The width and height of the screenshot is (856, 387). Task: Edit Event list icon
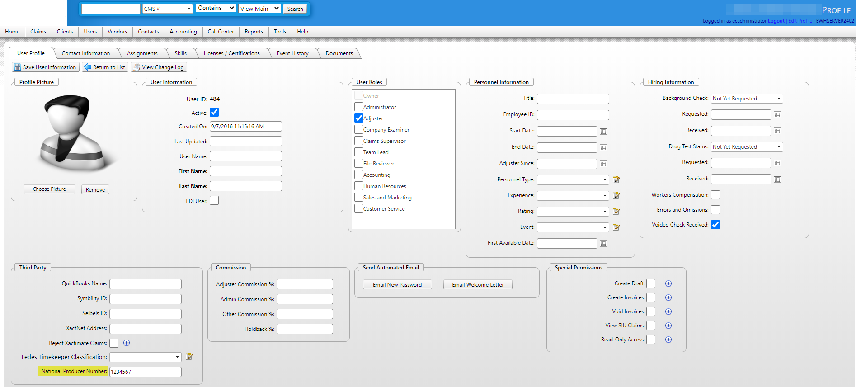tap(616, 227)
